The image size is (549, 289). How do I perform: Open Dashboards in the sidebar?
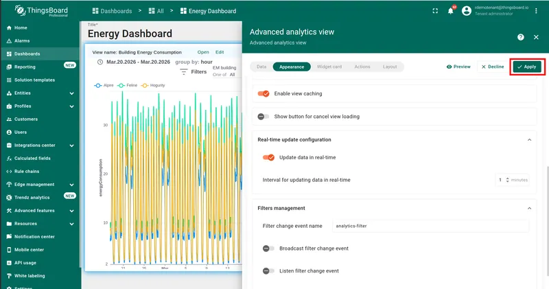pos(40,54)
